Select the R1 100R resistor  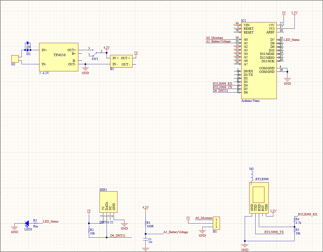[145, 223]
